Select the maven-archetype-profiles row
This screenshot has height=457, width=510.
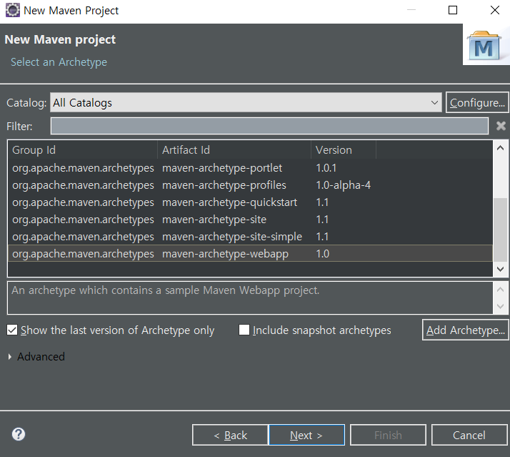coord(250,185)
